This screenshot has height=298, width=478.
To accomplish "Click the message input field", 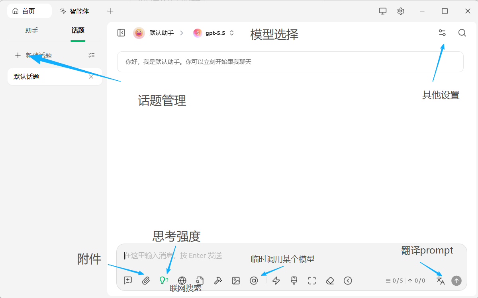I will coord(291,255).
